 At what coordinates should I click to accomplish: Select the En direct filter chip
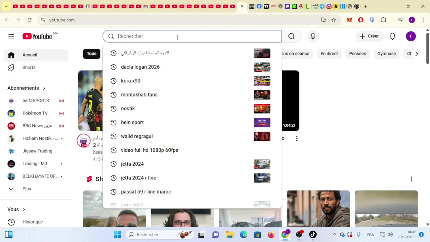coord(329,54)
